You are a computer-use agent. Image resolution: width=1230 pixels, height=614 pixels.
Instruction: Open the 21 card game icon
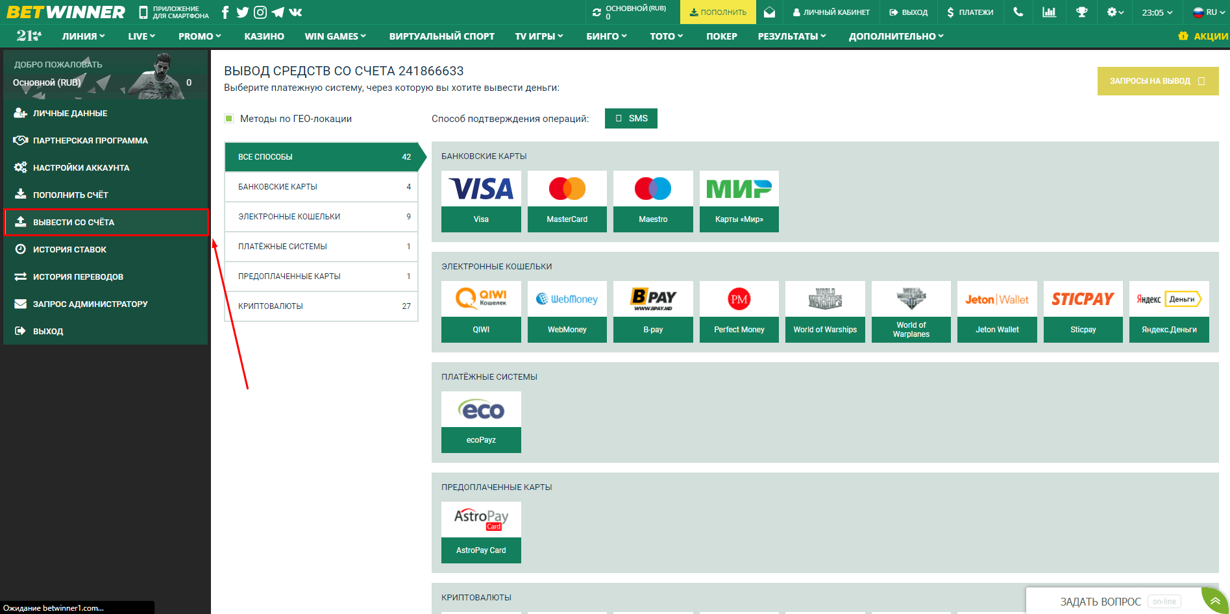coord(29,36)
